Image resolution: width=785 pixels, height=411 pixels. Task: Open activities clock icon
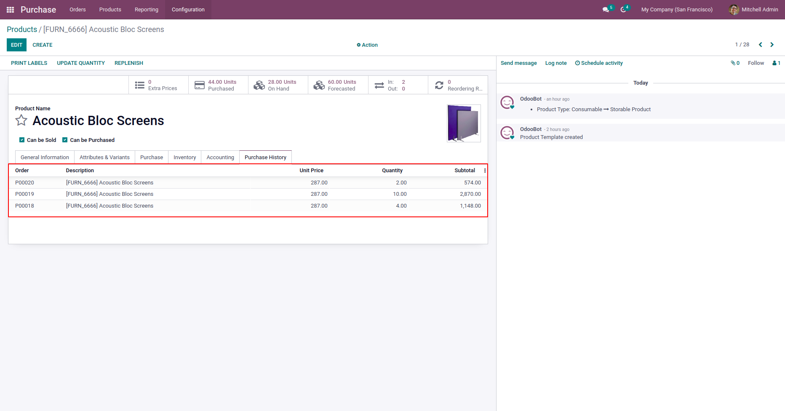623,10
